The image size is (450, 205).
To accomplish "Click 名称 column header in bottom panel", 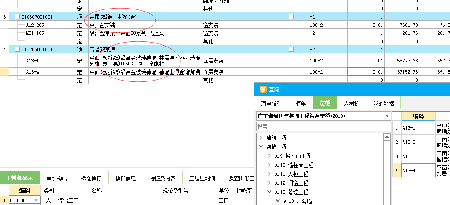I will tap(97, 190).
